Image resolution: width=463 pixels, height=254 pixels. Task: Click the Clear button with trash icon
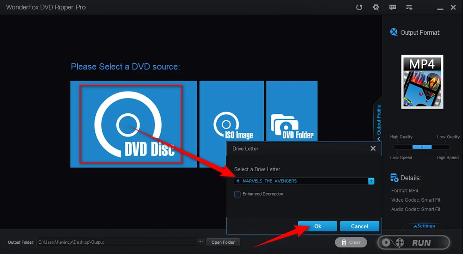[351, 242]
